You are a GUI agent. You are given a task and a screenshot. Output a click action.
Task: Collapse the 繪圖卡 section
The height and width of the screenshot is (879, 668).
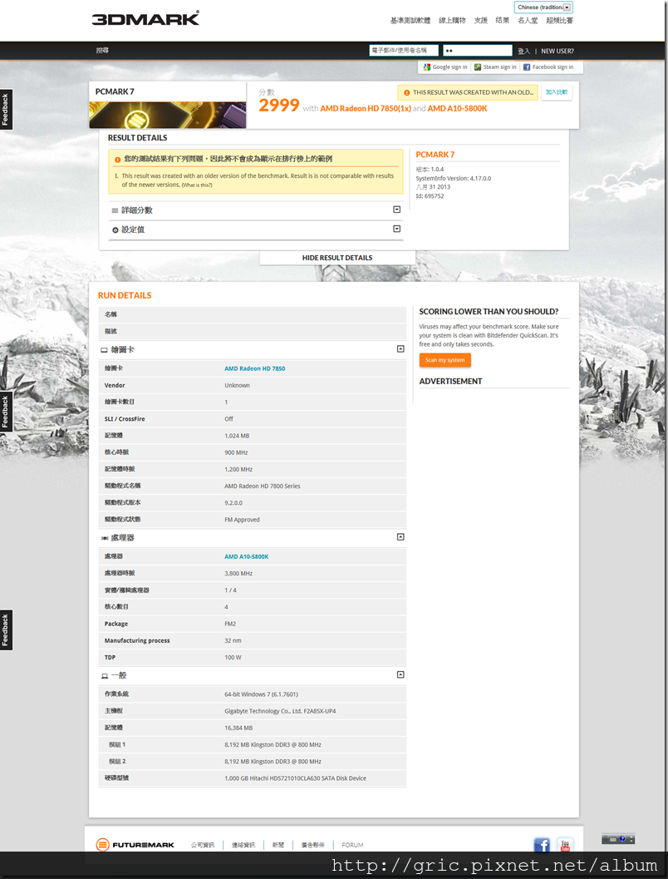click(400, 348)
